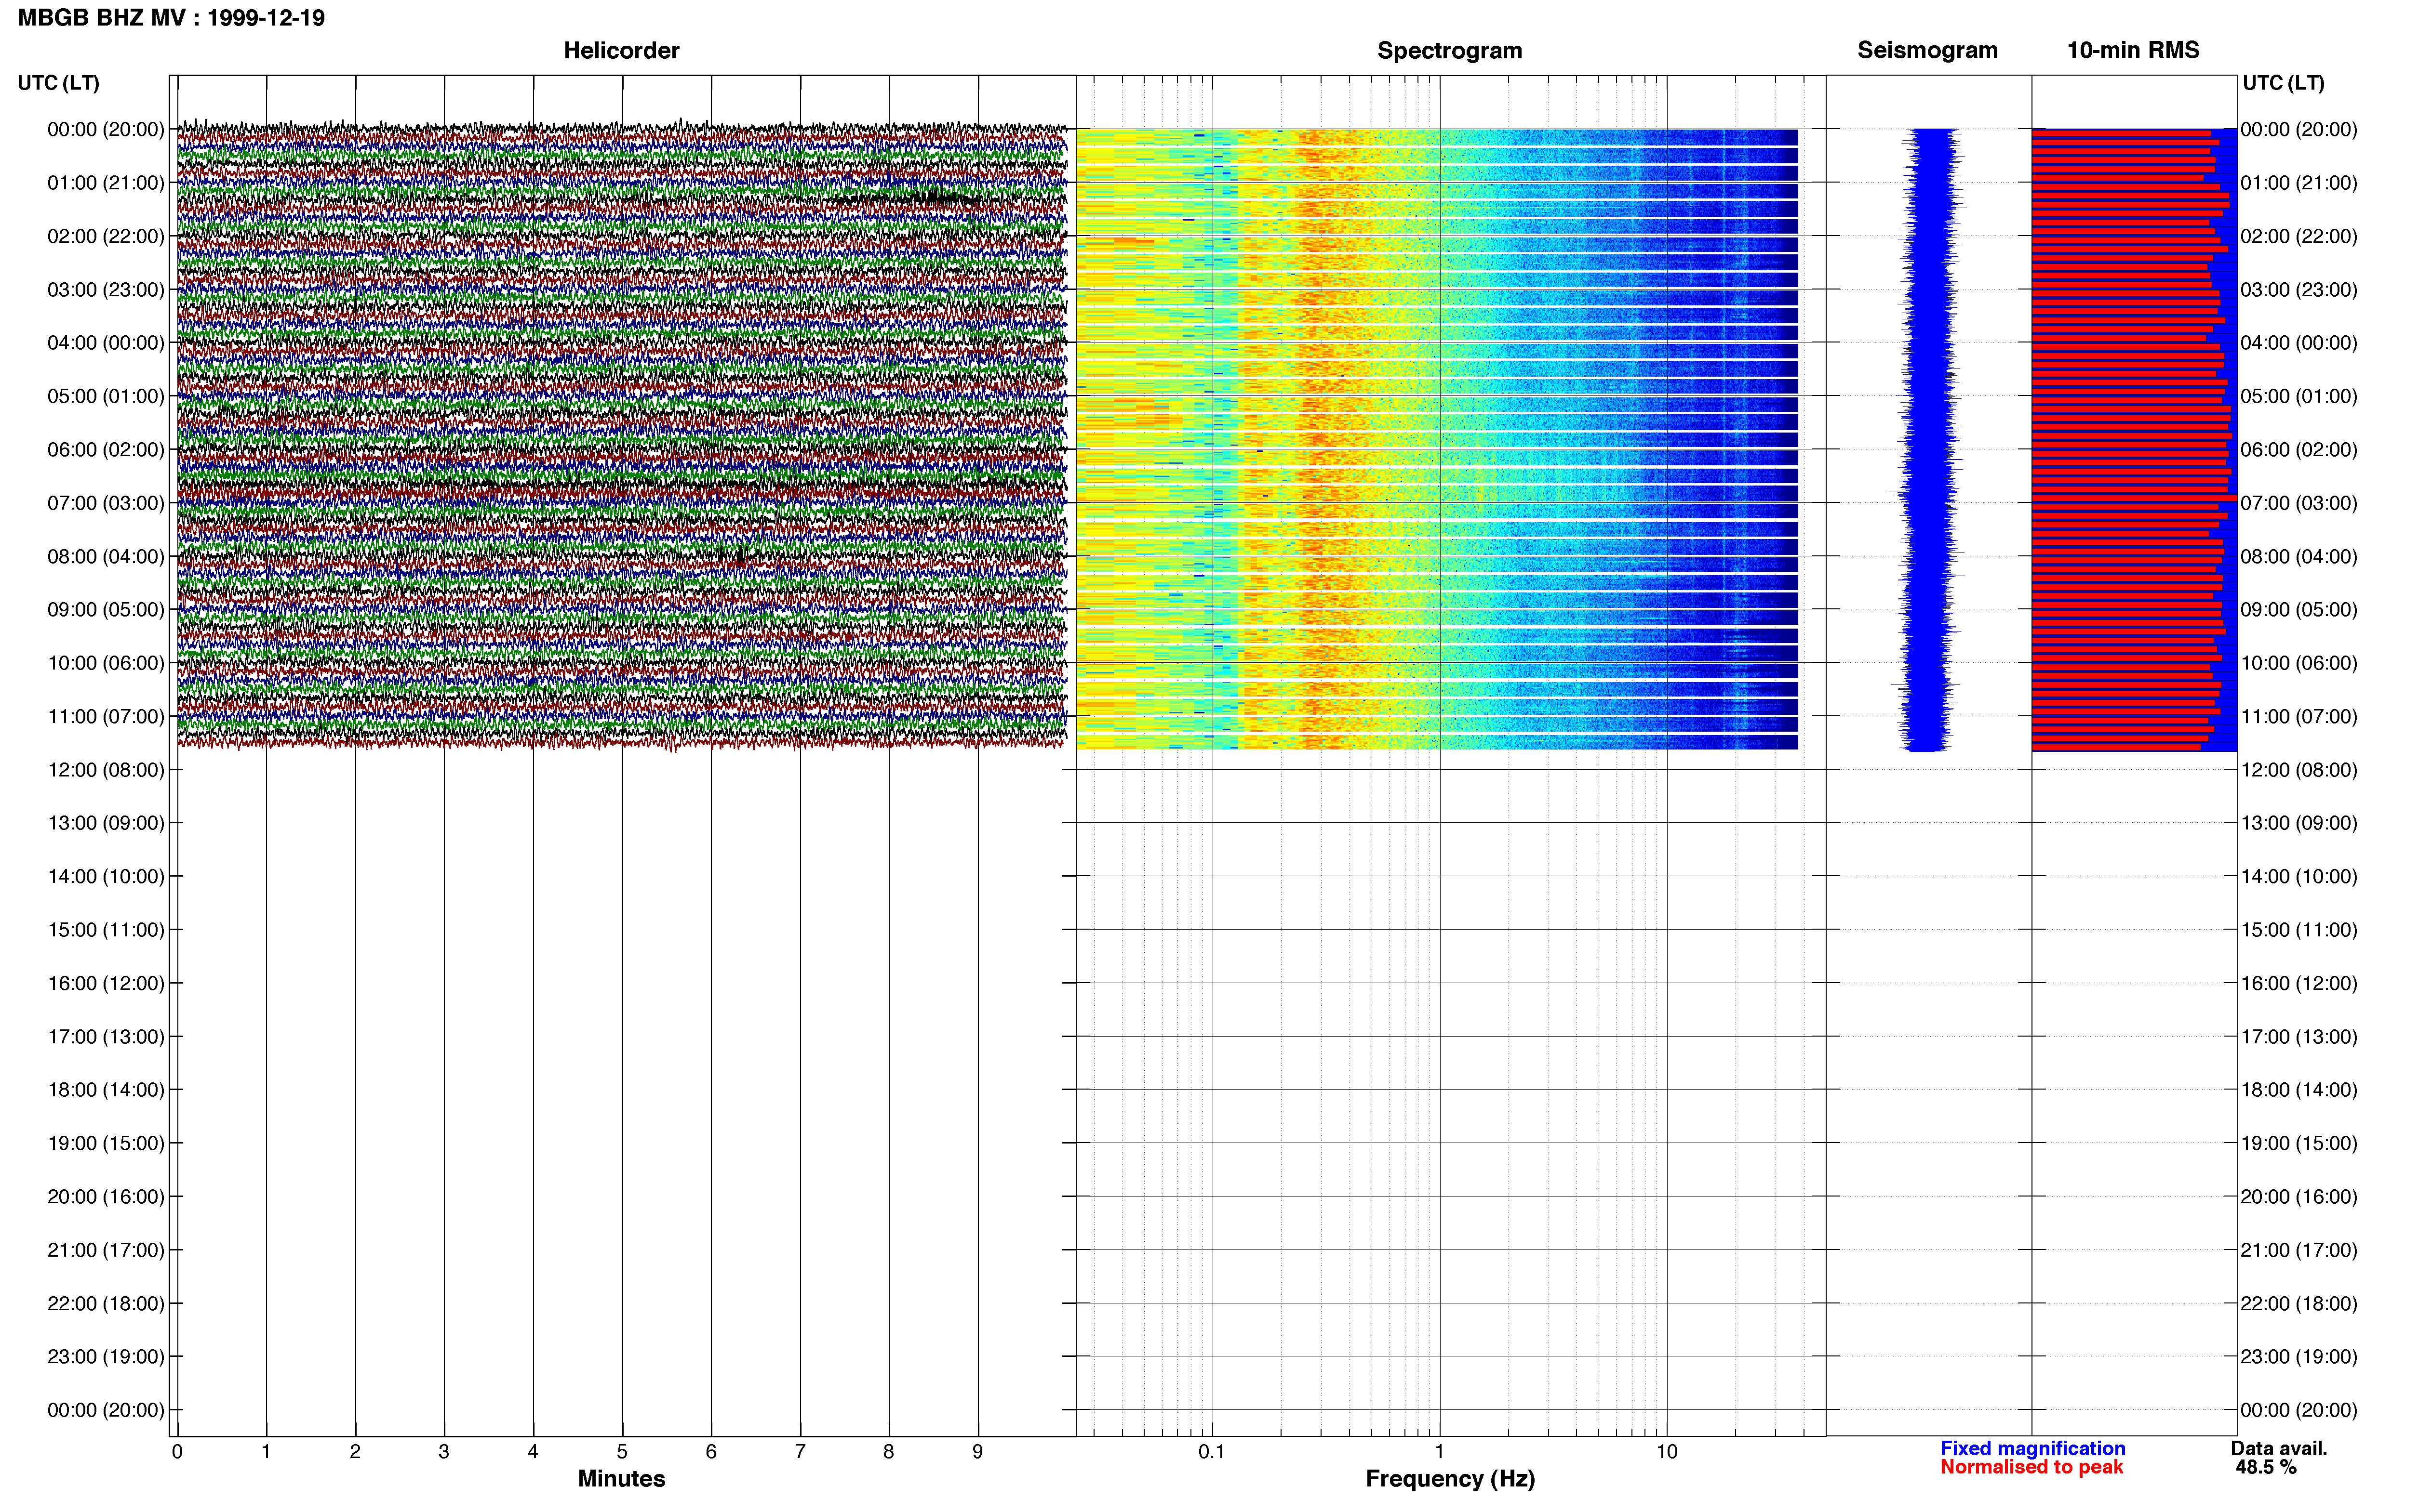Click left axis label 16:00 (12:00)

coord(106,983)
